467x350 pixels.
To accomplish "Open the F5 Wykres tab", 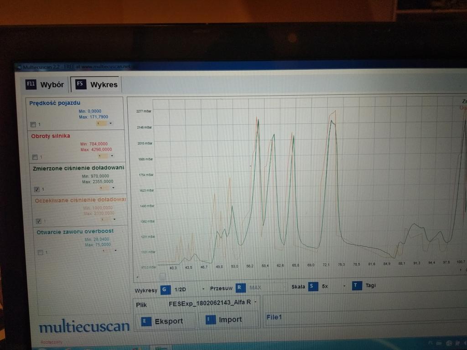I will point(96,84).
